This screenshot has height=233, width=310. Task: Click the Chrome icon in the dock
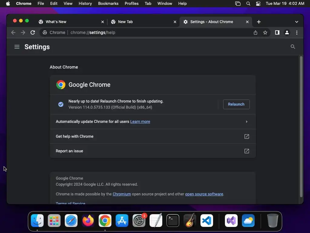105,221
